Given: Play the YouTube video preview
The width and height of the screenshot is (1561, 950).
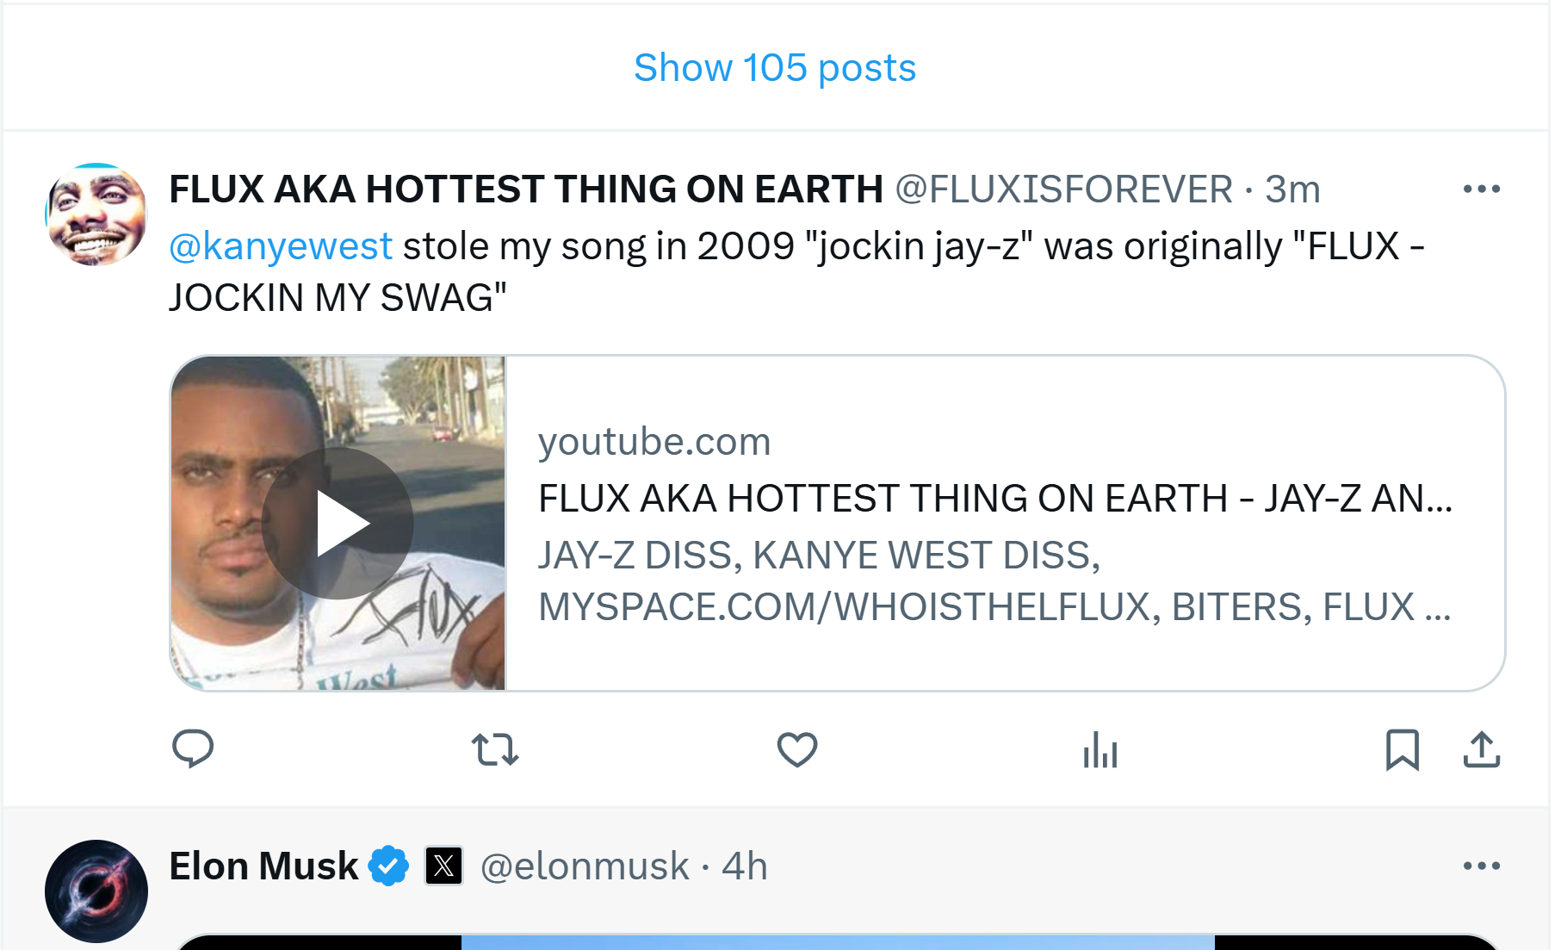Looking at the screenshot, I should [x=338, y=523].
